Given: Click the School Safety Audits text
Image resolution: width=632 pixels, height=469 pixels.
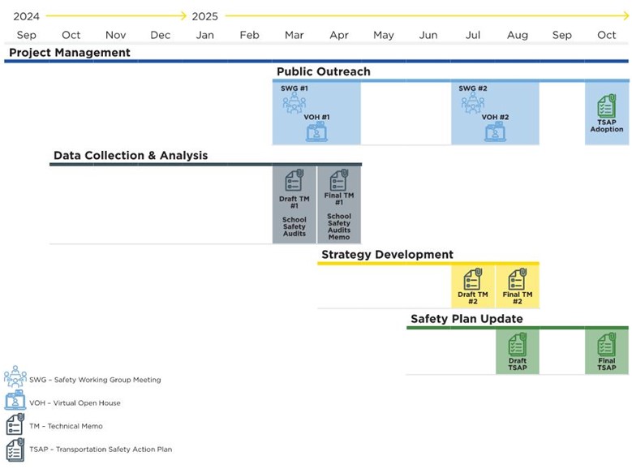Looking at the screenshot, I should pos(295,226).
